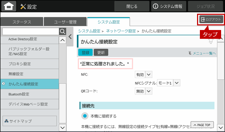The width and height of the screenshot is (225, 132).
Task: Tap the Home icon button
Action: 9,6
